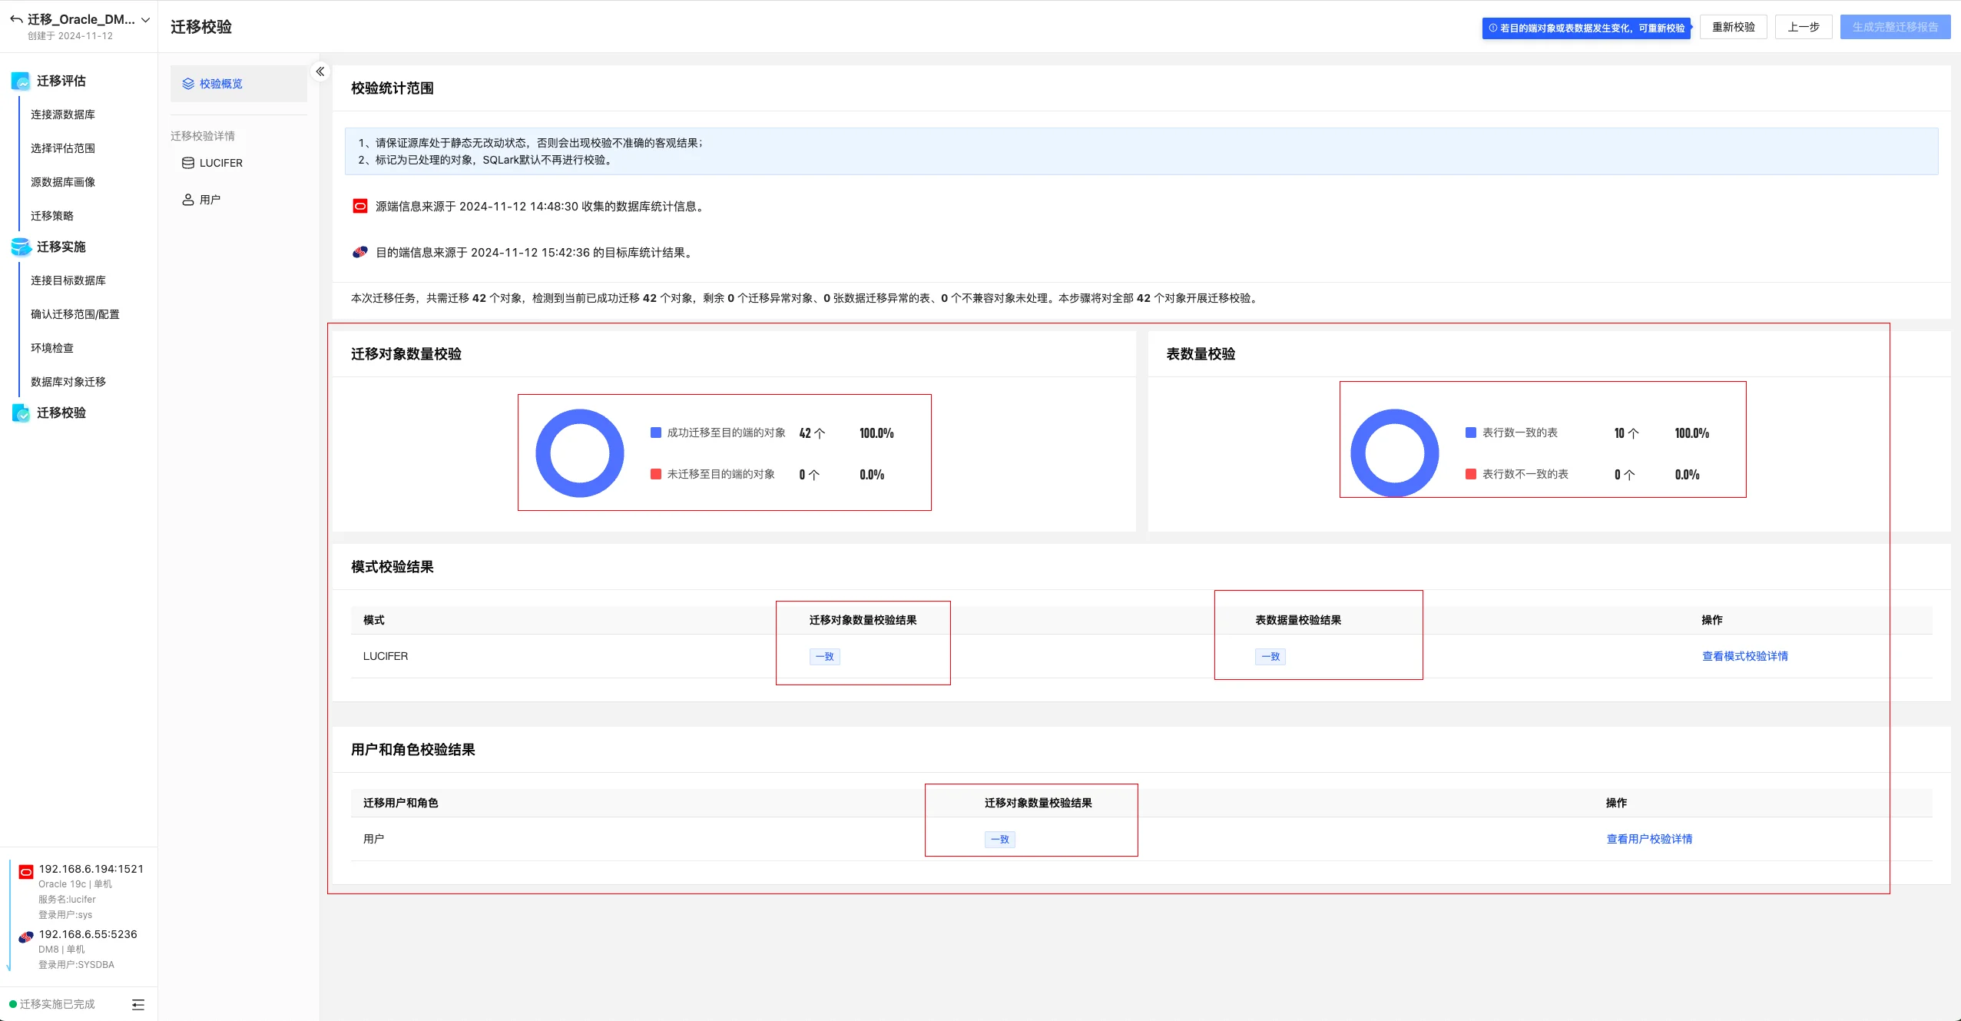
Task: Click Oracle source connection icon 192.168.6.194
Action: [x=26, y=871]
